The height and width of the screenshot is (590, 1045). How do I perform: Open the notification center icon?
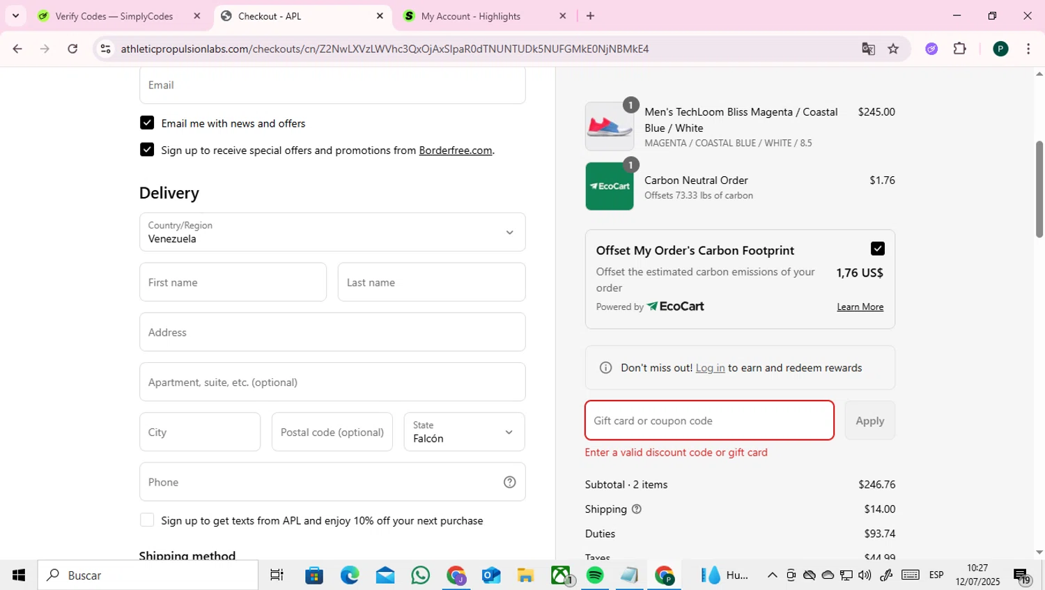[1023, 576]
